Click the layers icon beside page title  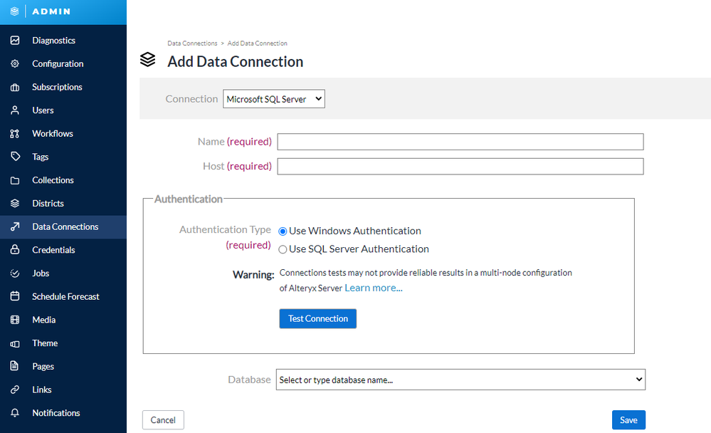pyautogui.click(x=148, y=59)
